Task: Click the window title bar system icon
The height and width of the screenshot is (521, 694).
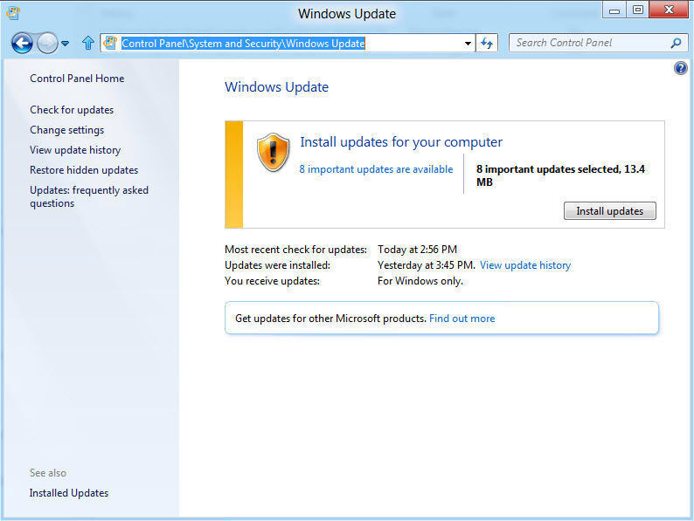Action: (13, 13)
